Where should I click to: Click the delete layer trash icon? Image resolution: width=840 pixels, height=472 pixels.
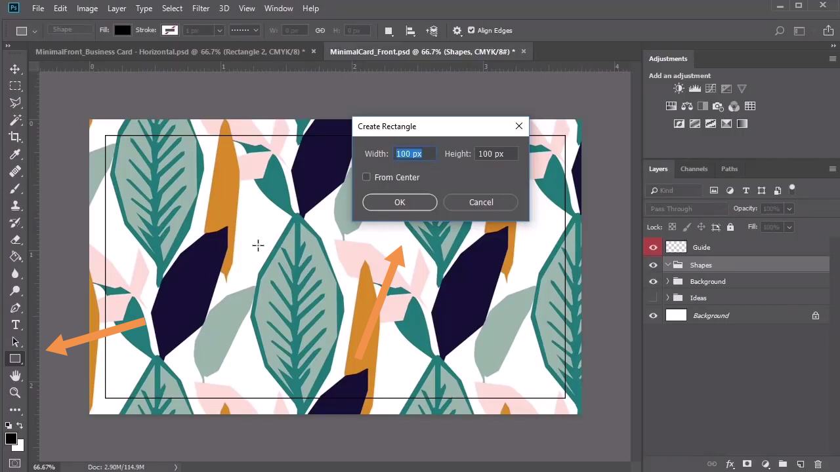coord(818,464)
